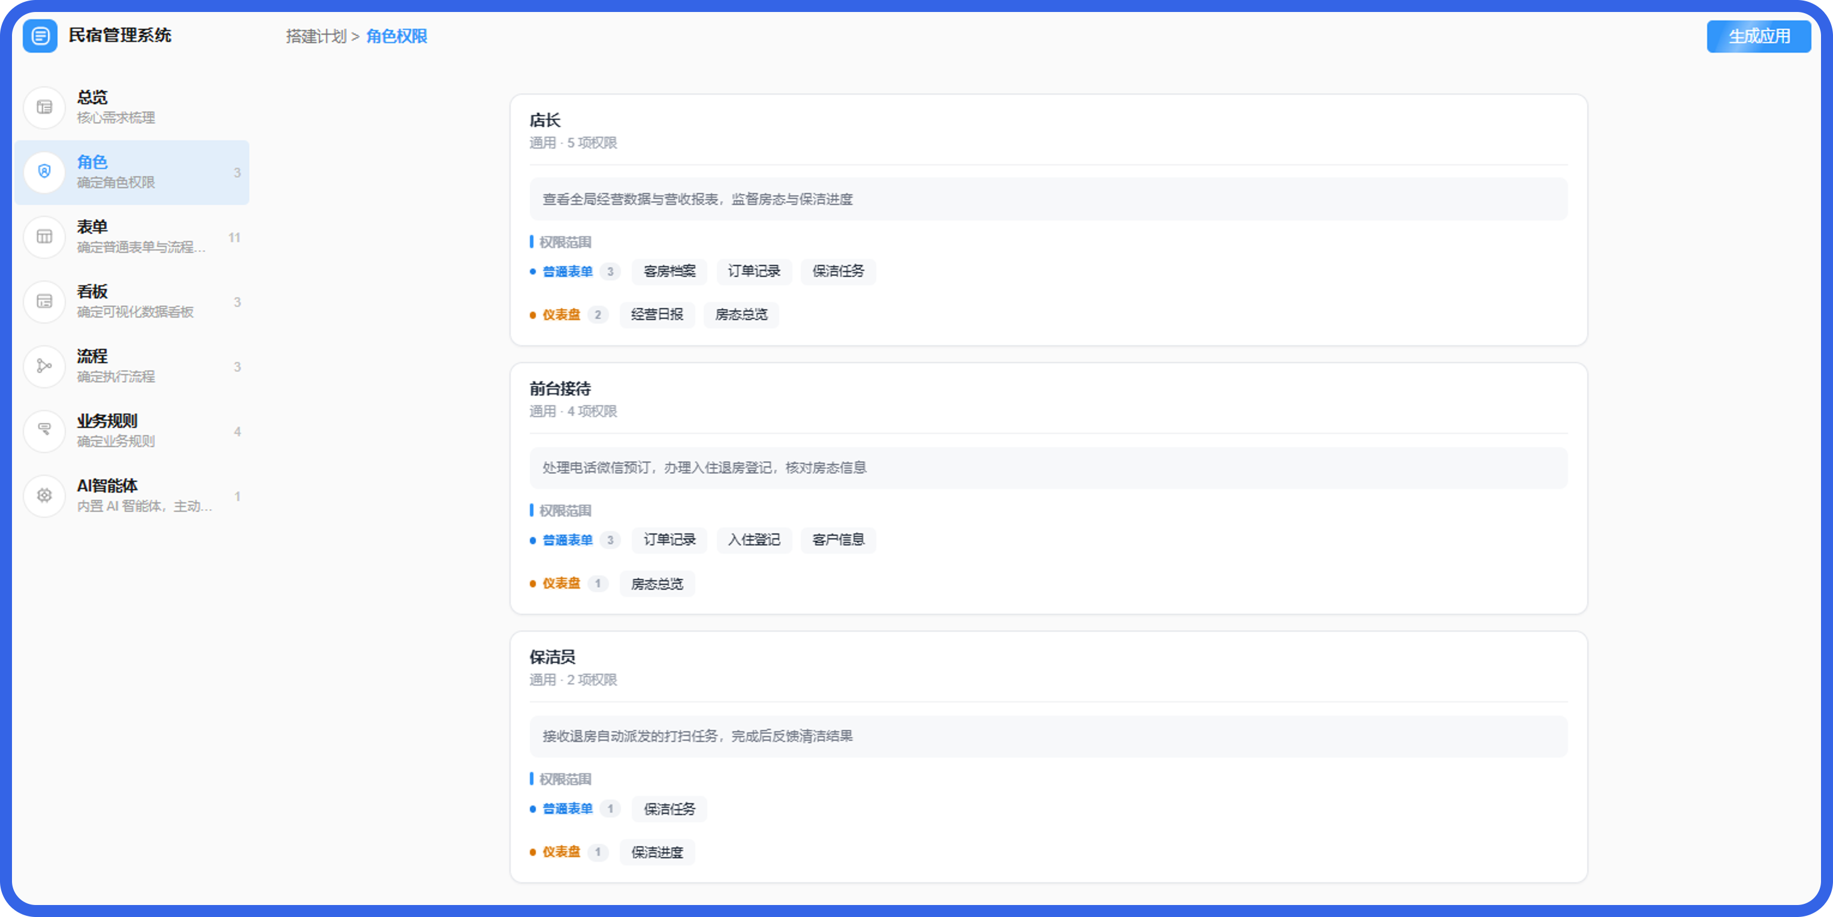The height and width of the screenshot is (917, 1833).
Task: Select the 表单 step in the sidebar
Action: [132, 237]
